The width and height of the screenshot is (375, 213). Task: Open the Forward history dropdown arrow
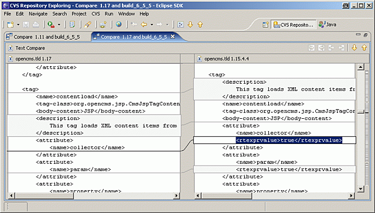pos(167,25)
